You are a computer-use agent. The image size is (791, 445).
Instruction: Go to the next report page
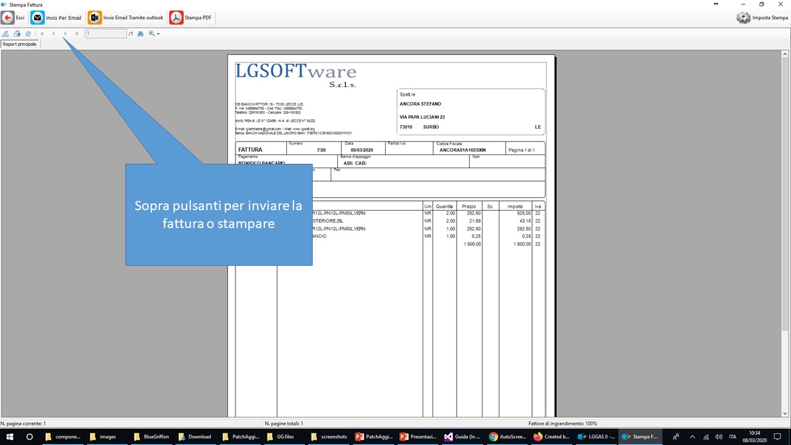[66, 33]
